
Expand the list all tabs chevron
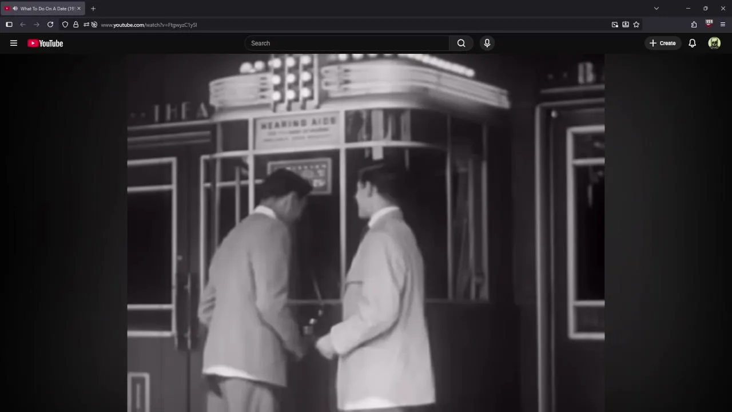(x=657, y=9)
